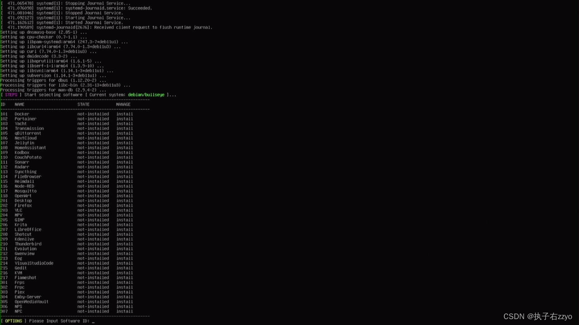The height and width of the screenshot is (325, 579).
Task: Click not-installed state for VisualStudioCode
Action: pyautogui.click(x=93, y=263)
